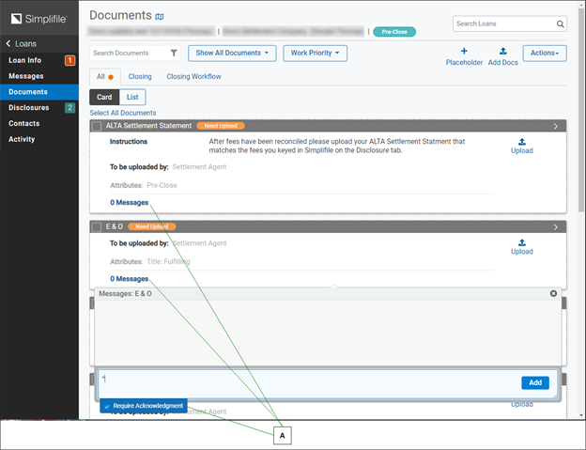Image resolution: width=586 pixels, height=450 pixels.
Task: Click the Add message button
Action: pyautogui.click(x=535, y=382)
